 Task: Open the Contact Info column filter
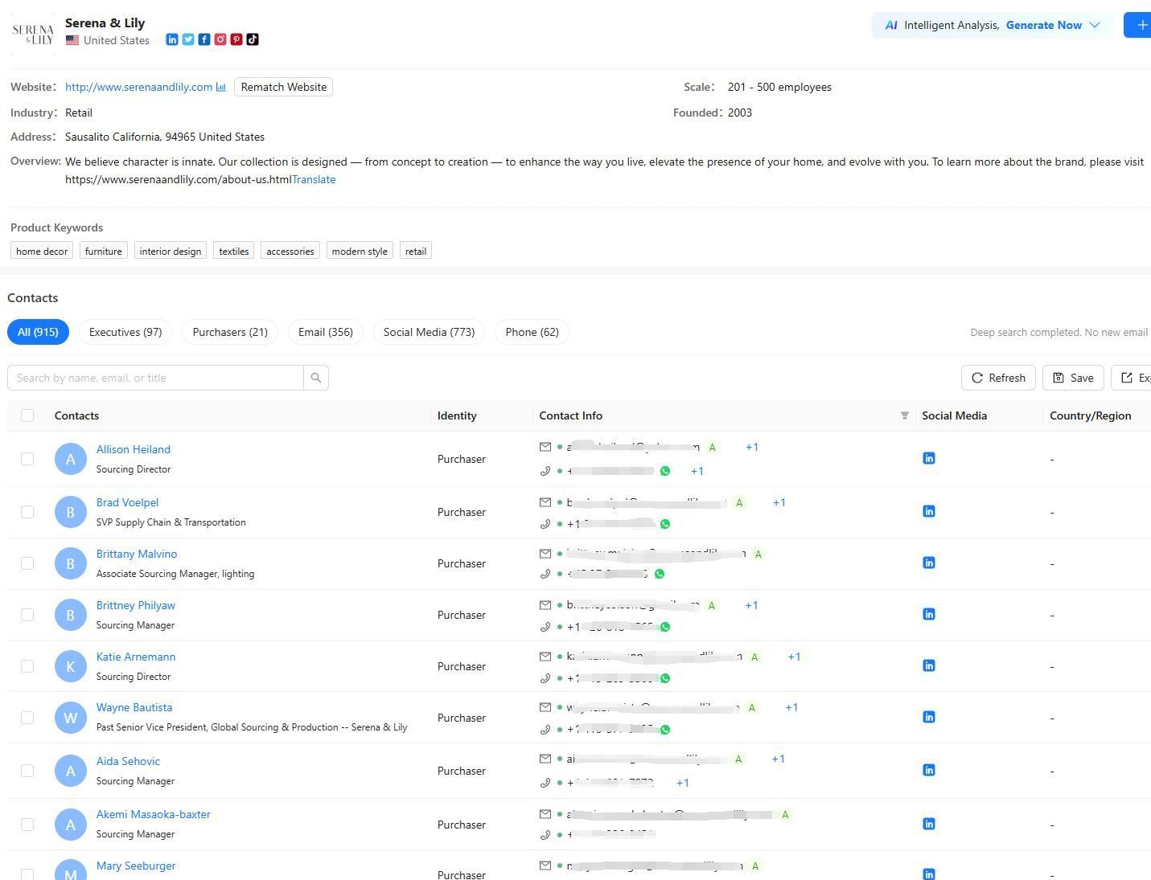coord(905,415)
